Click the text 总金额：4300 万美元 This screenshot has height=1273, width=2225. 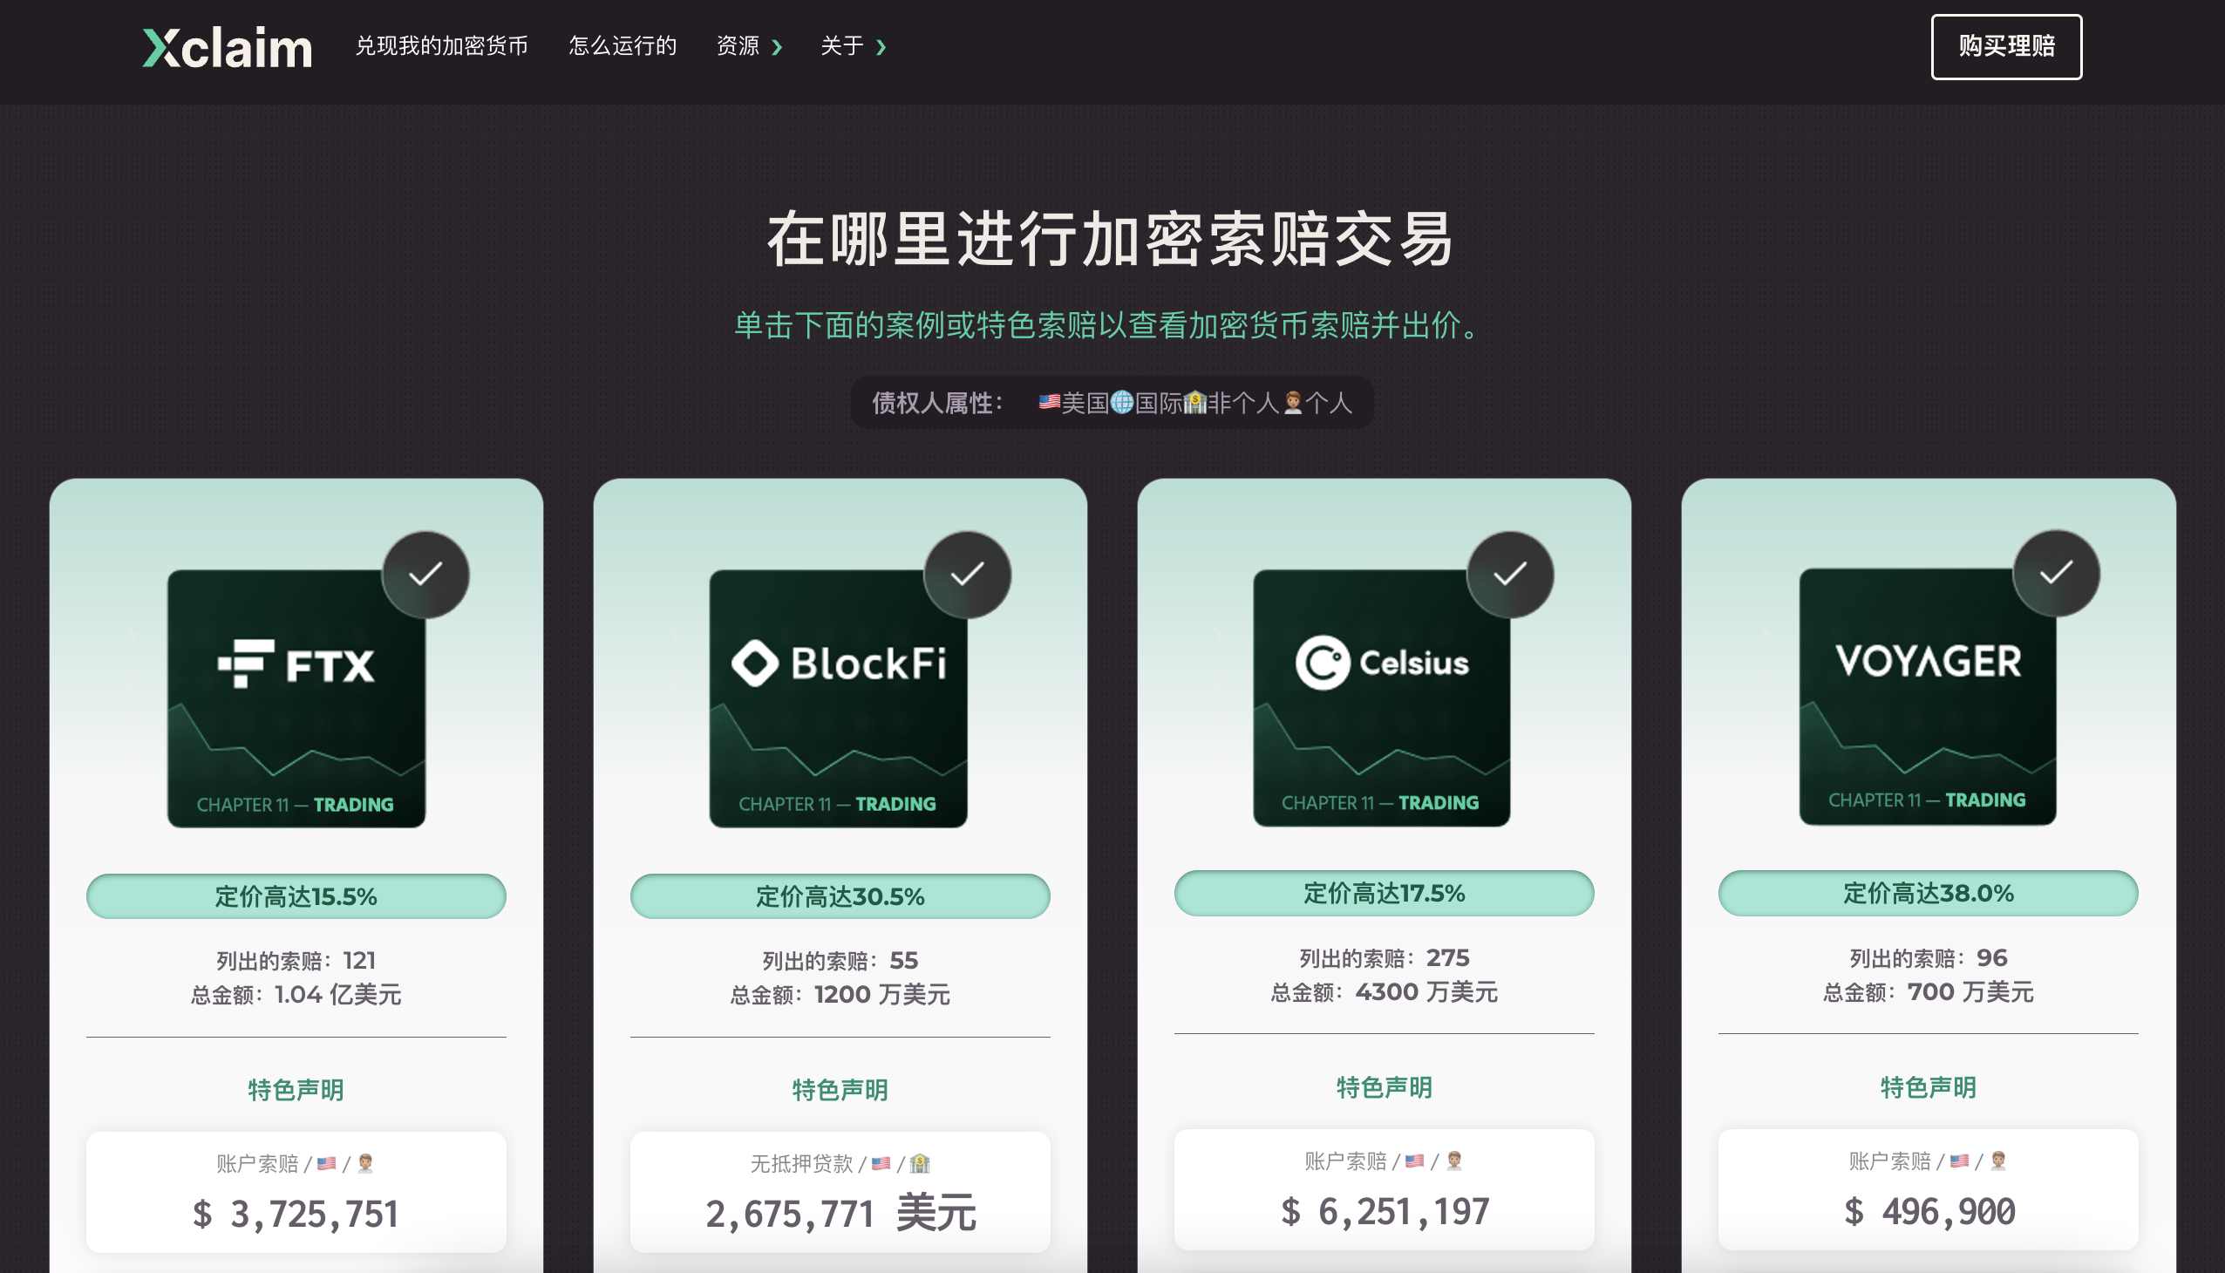[1384, 992]
